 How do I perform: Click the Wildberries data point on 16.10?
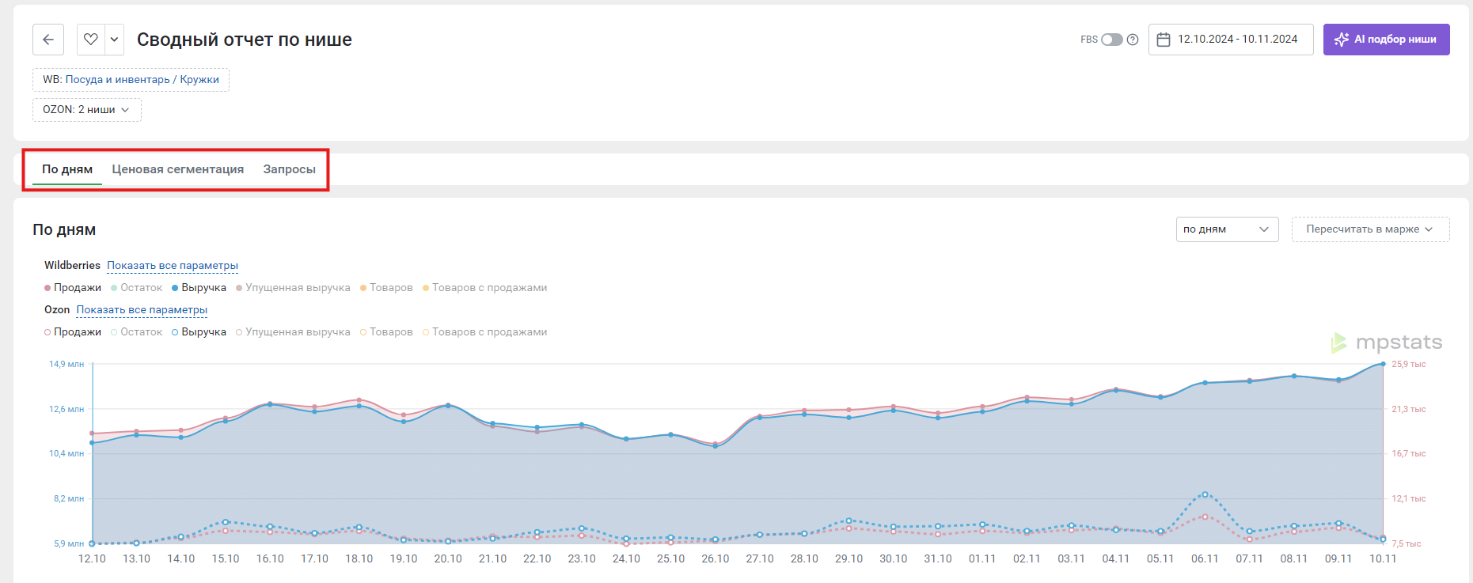click(270, 404)
